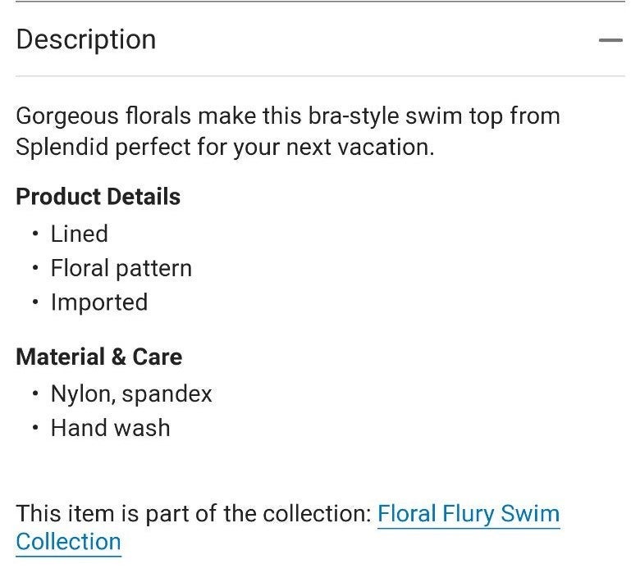The height and width of the screenshot is (582, 640).
Task: Click the bullet dot beside Floral pattern
Action: pos(35,268)
